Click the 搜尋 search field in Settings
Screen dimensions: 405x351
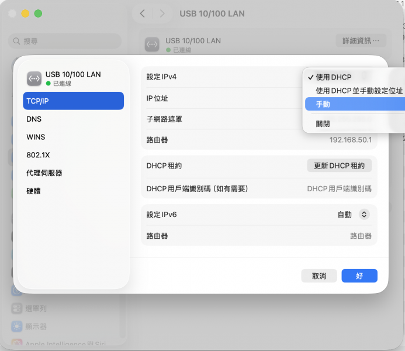click(x=64, y=41)
